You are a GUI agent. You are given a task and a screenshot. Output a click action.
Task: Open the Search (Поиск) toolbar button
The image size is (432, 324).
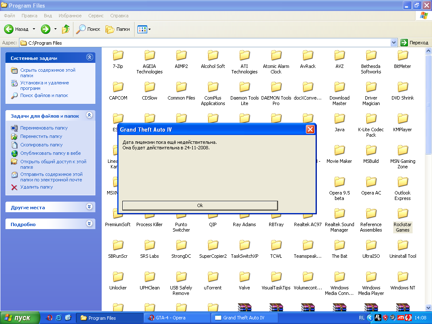pyautogui.click(x=88, y=29)
